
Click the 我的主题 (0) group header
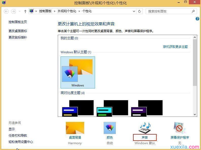pos(69,38)
